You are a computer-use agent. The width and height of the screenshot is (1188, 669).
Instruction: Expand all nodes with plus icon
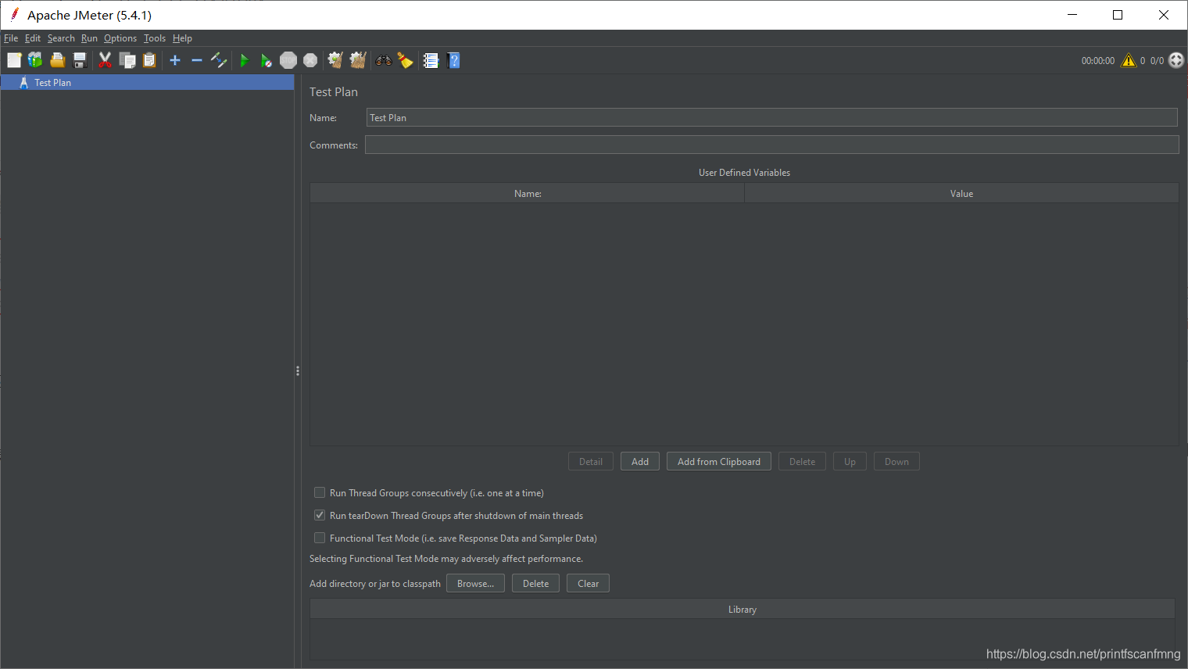(175, 60)
